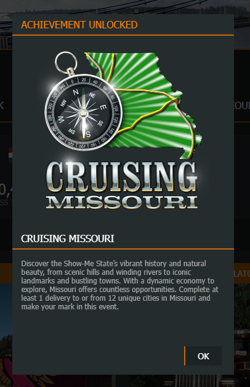This screenshot has height=387, width=250.
Task: Click the partially hidden tab at left edge
Action: [2, 105]
